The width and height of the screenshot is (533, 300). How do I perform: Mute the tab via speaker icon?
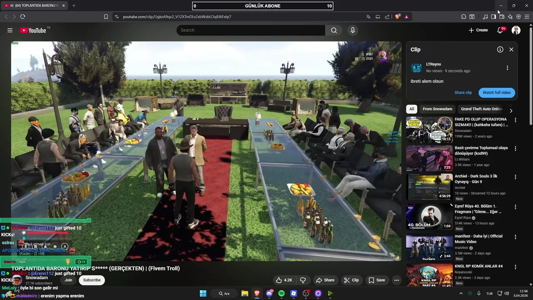pyautogui.click(x=11, y=5)
